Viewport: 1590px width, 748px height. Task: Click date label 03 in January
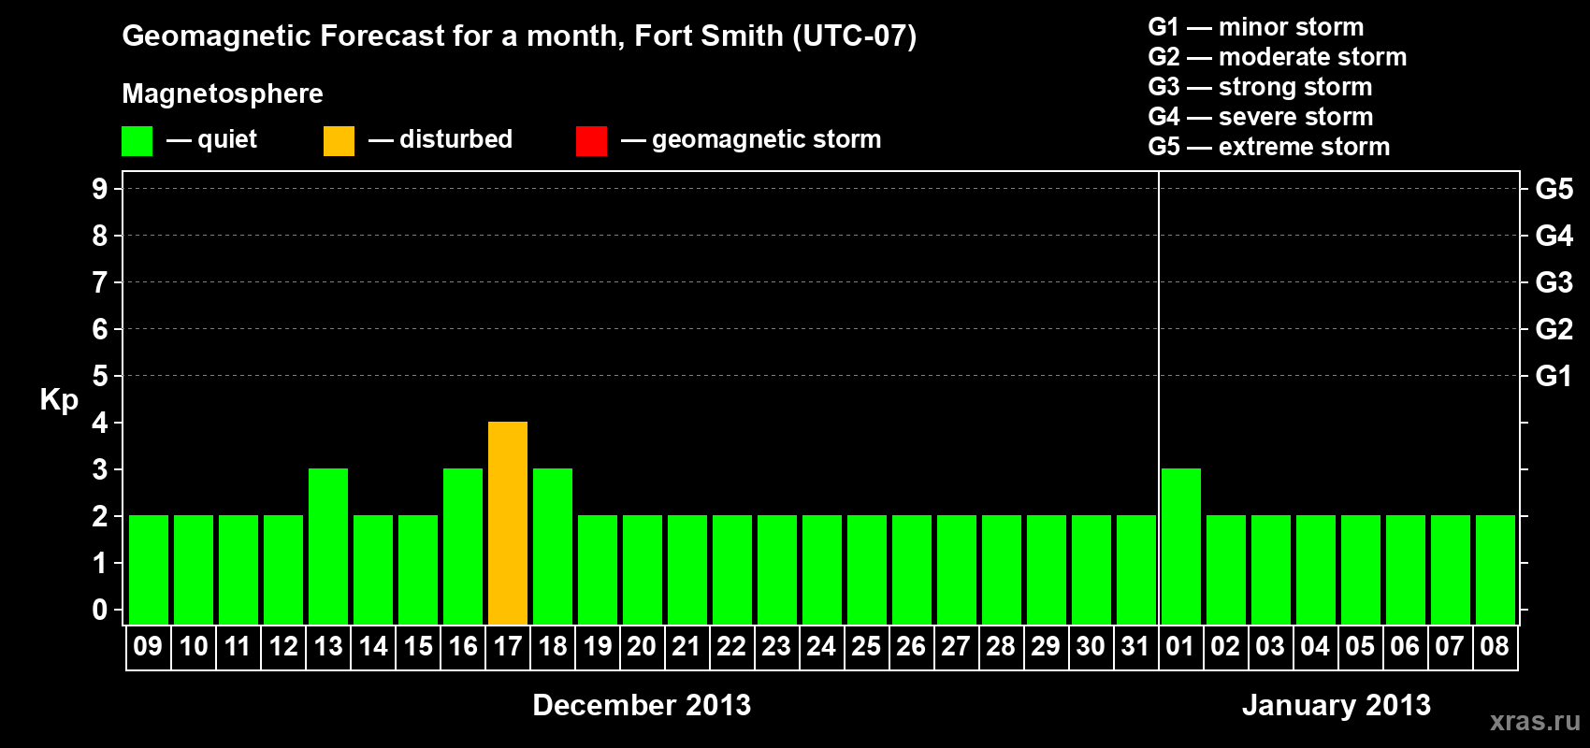(1270, 646)
